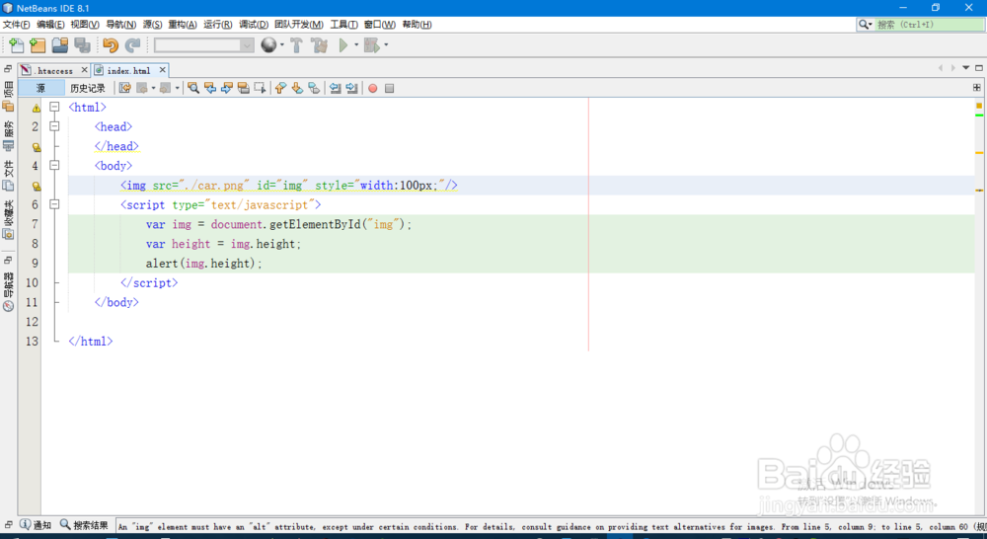Undo the last edit

[111, 45]
